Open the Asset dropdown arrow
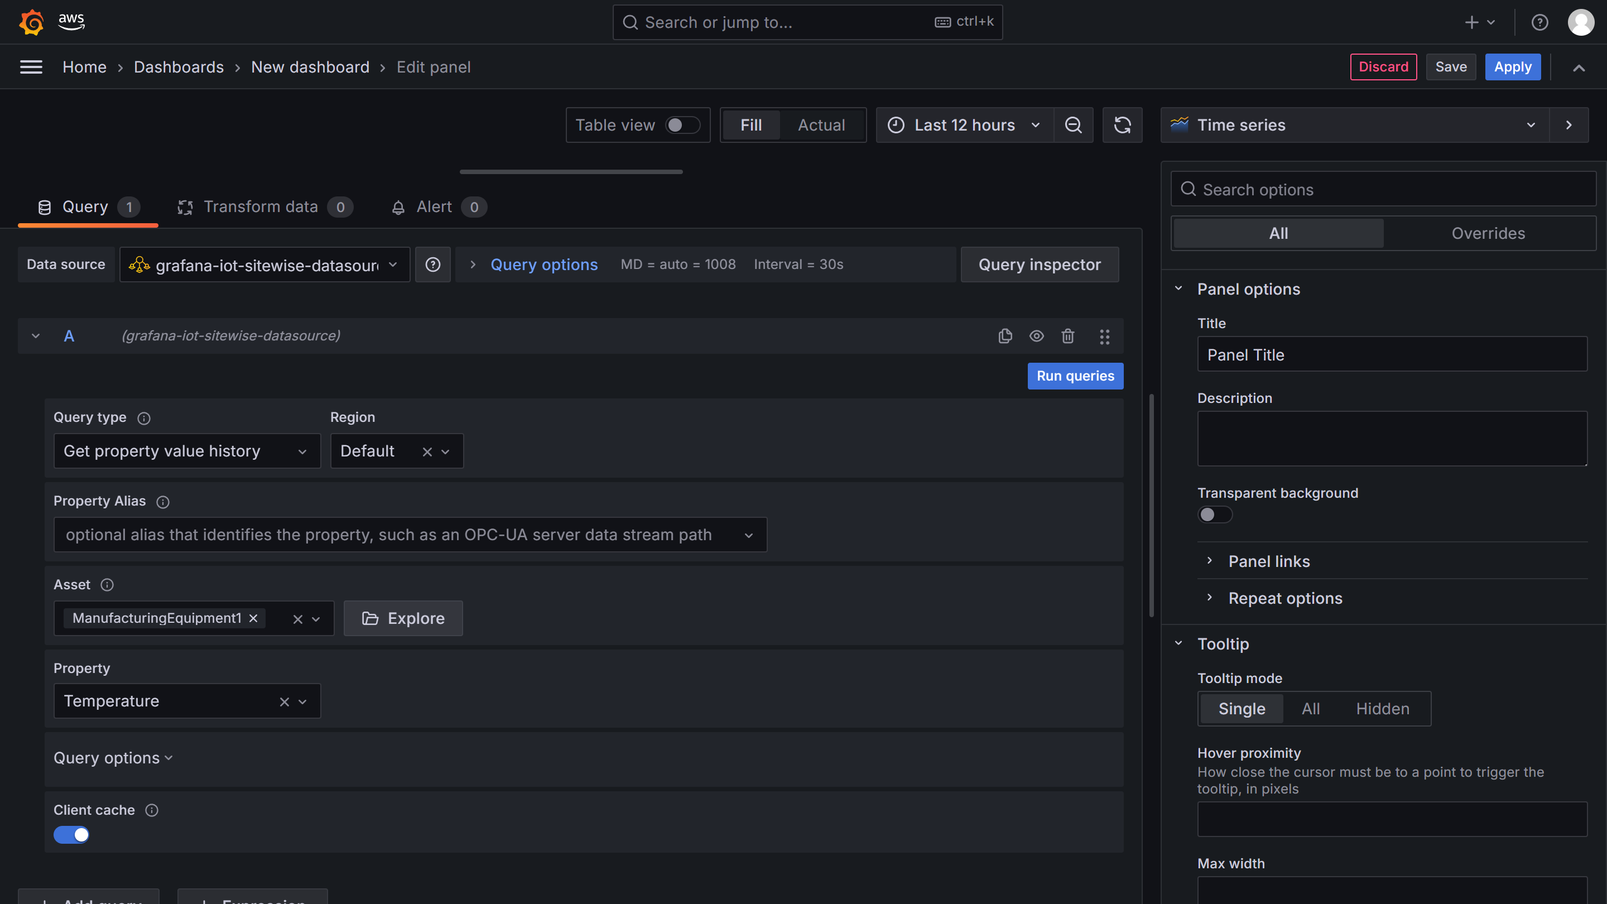This screenshot has height=904, width=1607. 316,619
